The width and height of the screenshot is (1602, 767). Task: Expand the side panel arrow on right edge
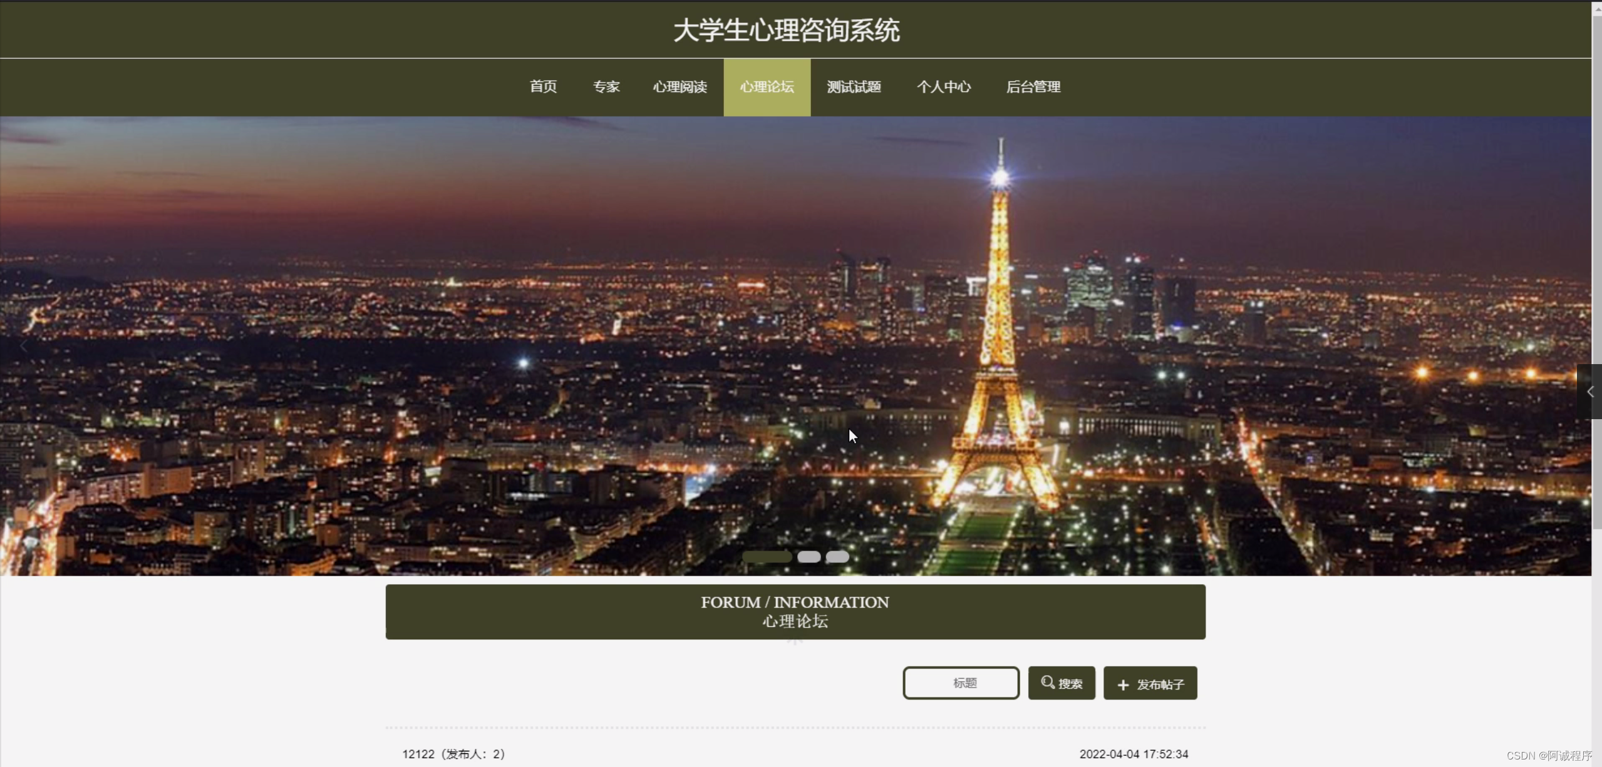(1589, 392)
